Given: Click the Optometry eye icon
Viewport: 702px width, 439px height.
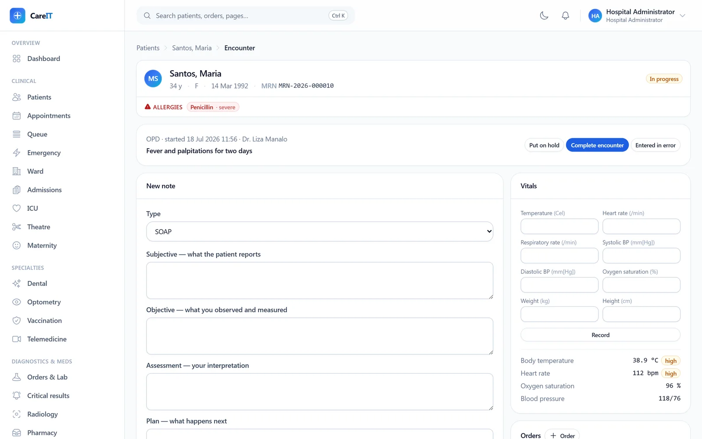Looking at the screenshot, I should tap(17, 302).
